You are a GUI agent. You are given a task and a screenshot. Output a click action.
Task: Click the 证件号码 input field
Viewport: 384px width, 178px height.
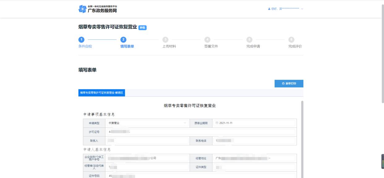pyautogui.click(x=201, y=176)
